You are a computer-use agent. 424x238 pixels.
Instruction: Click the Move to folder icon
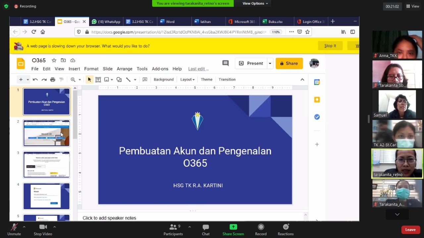pyautogui.click(x=63, y=60)
